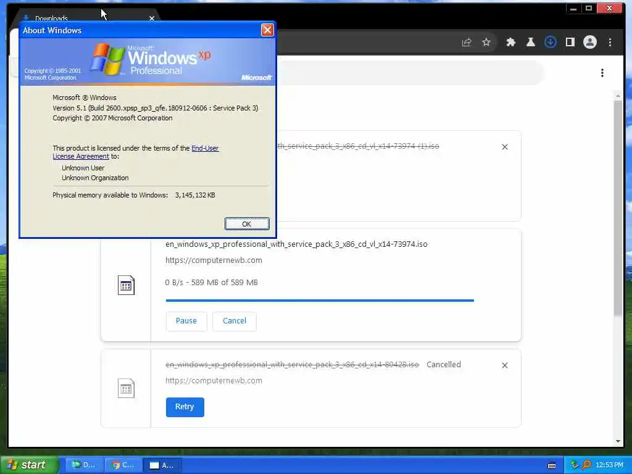This screenshot has height=474, width=632.
Task: Open Chrome's three-dot main menu
Action: coord(610,43)
